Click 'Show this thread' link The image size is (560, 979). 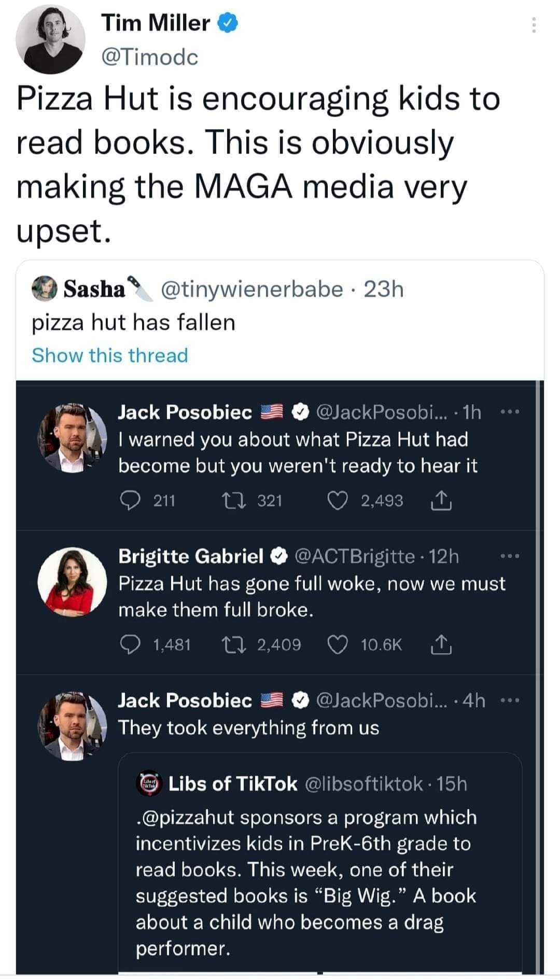109,355
